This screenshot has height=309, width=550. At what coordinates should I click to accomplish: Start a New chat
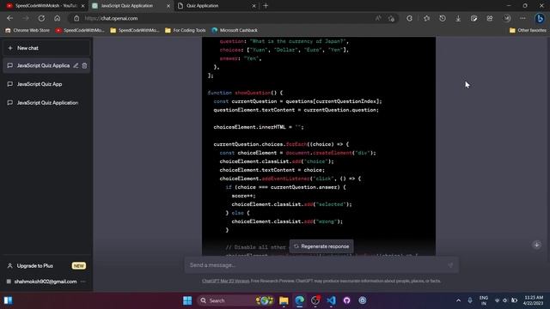pos(46,48)
